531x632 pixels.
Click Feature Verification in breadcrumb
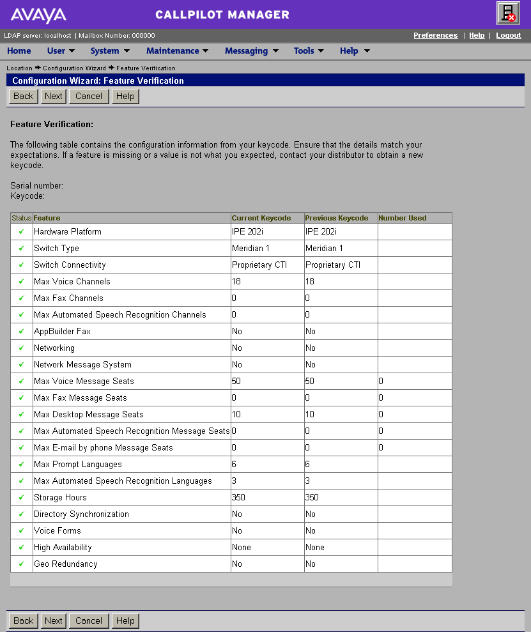point(146,68)
